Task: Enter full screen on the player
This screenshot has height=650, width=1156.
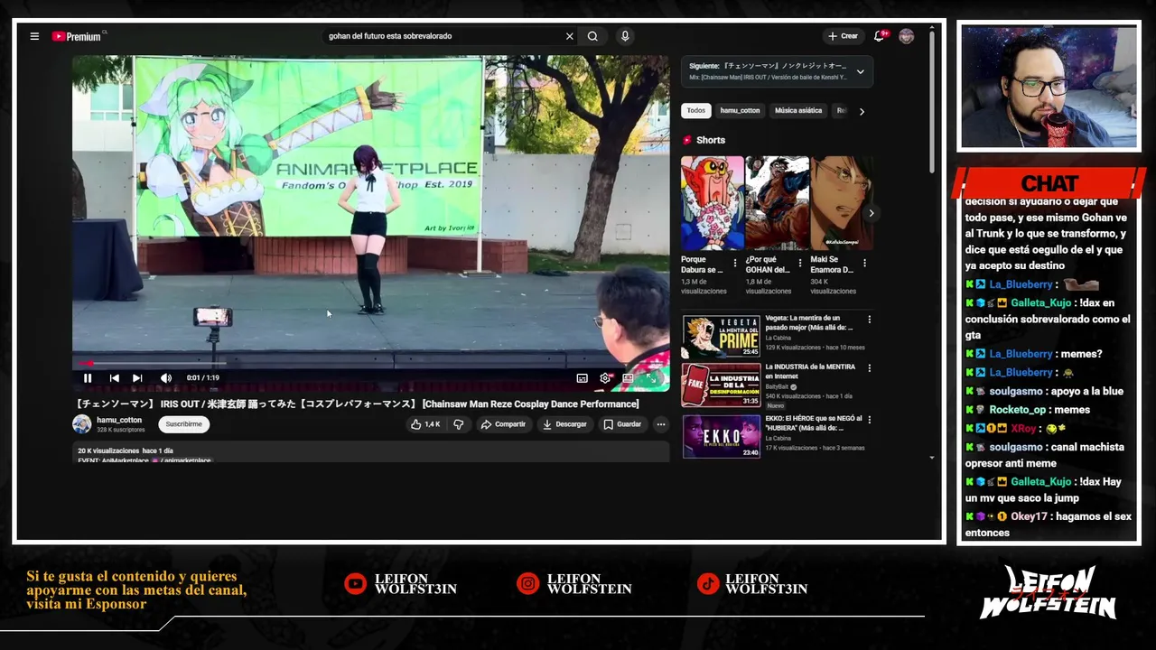Action: pos(651,378)
